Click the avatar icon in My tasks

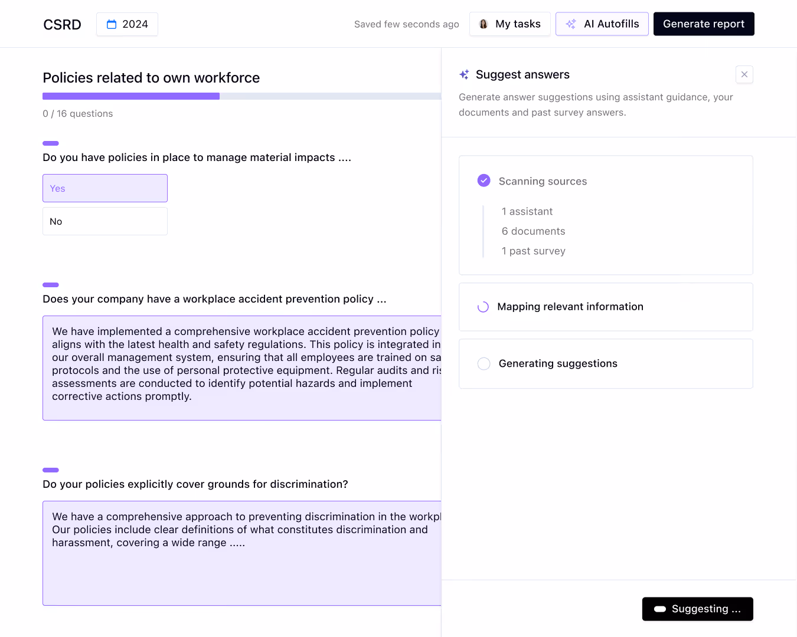484,24
